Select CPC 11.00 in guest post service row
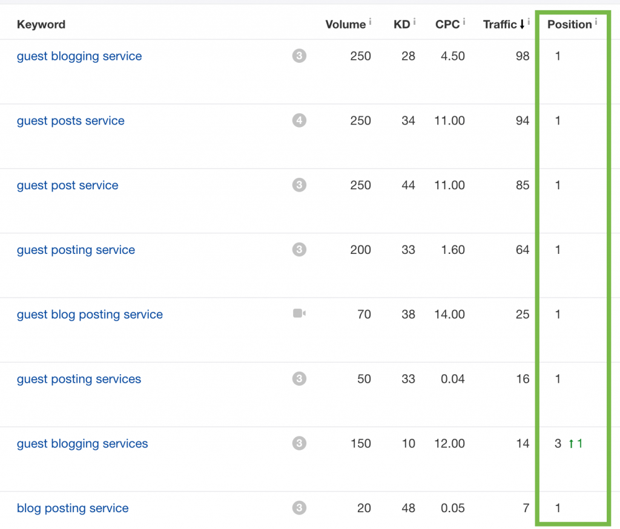Screen dimensions: 620x529 click(450, 185)
